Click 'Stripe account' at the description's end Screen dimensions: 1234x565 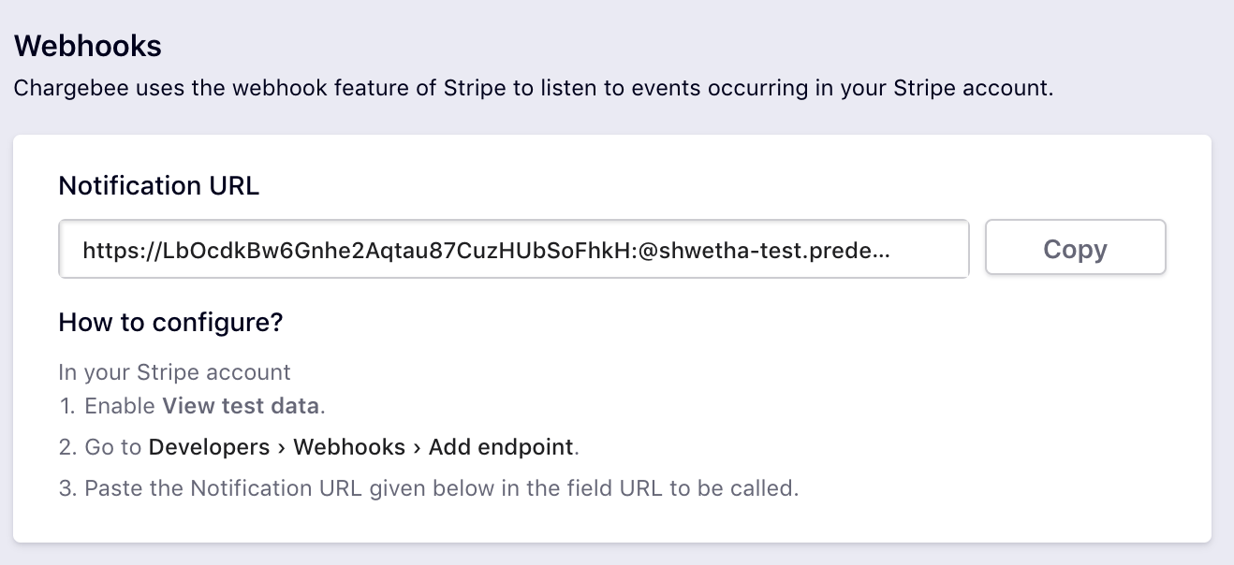pos(970,89)
